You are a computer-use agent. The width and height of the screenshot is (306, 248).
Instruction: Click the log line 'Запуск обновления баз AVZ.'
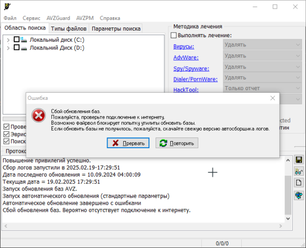(40, 189)
